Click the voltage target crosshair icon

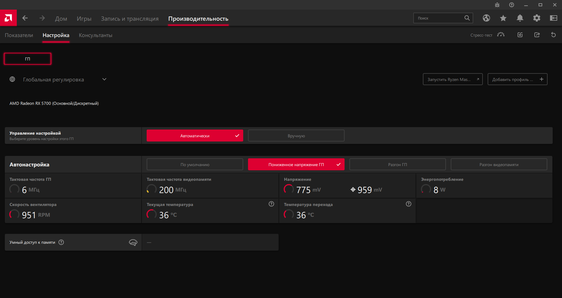pyautogui.click(x=353, y=189)
